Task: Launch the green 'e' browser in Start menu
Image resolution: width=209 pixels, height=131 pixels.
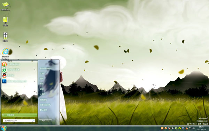Action: coord(4,70)
